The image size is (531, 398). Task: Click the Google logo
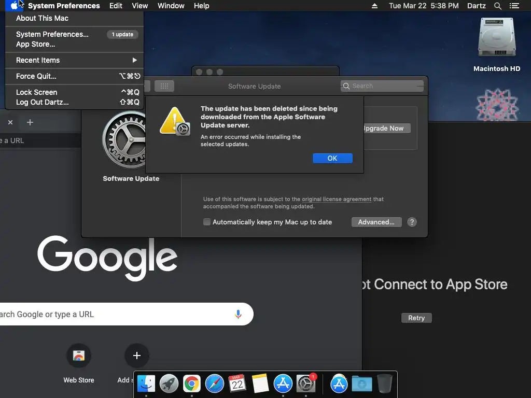coord(107,258)
